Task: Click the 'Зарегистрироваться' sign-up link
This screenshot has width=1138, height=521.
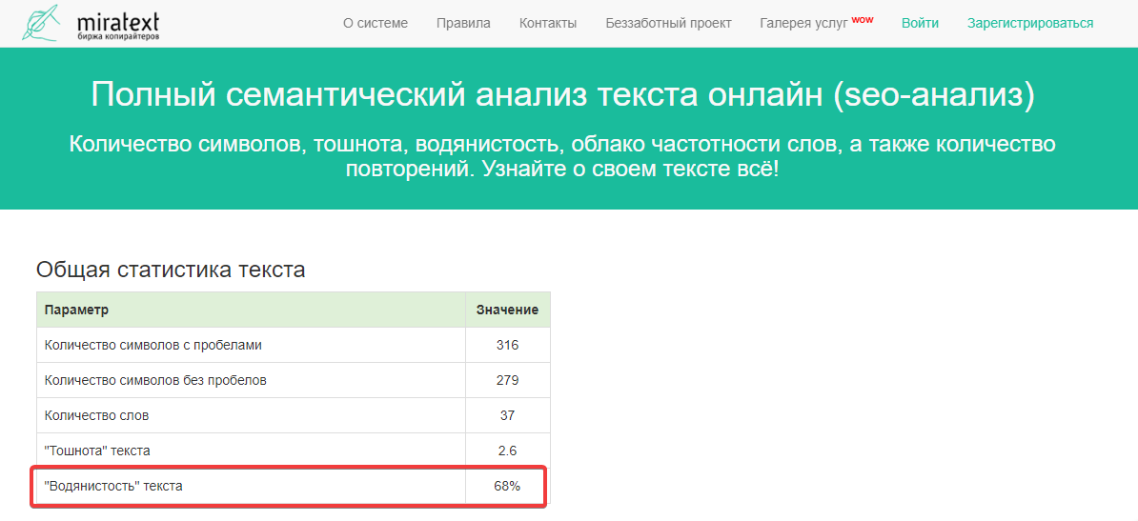Action: (x=1030, y=23)
